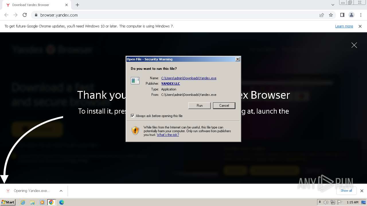Viewport: 367px width, 206px height.
Task: Open Learn more about Chrome updates
Action: coord(344,26)
